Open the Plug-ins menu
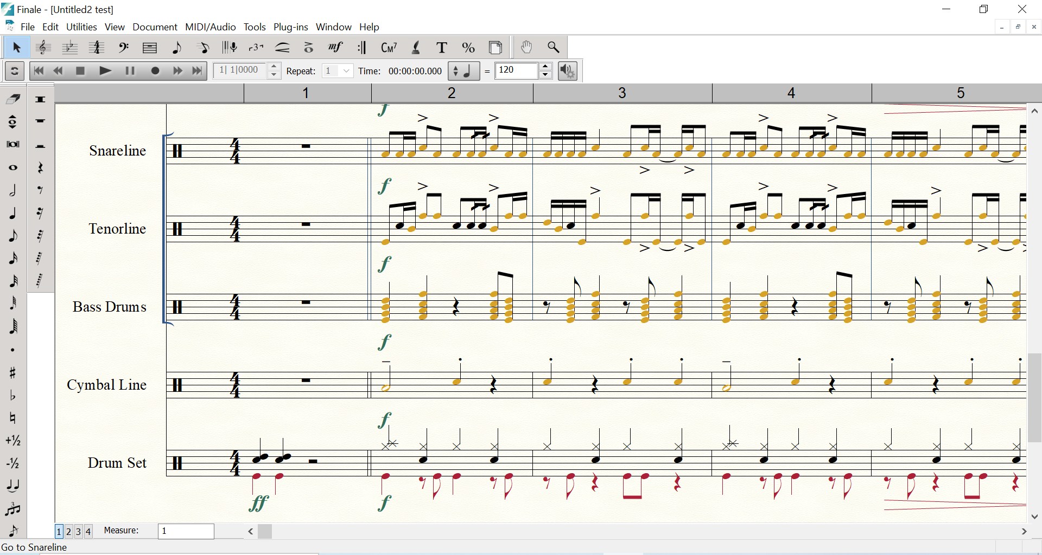 click(290, 27)
